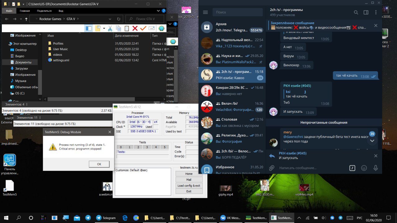
Task: Click the Explorer back arrow
Action: tap(7, 19)
